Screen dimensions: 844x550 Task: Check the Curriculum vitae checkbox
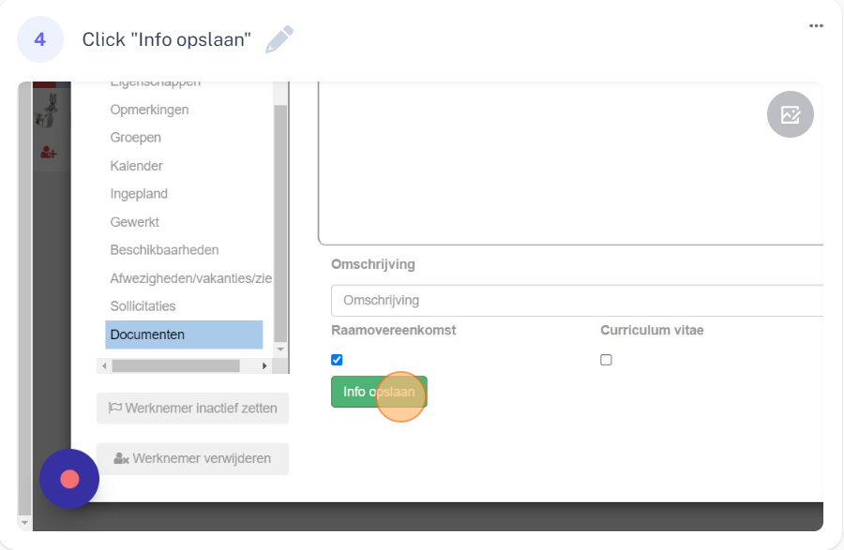pyautogui.click(x=606, y=360)
